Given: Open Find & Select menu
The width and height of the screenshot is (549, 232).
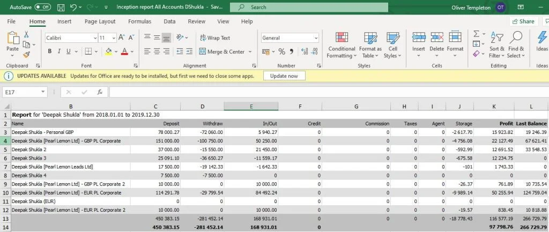Looking at the screenshot, I should (x=516, y=45).
